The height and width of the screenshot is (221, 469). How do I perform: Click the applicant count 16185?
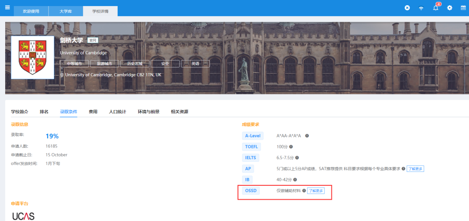click(x=51, y=146)
